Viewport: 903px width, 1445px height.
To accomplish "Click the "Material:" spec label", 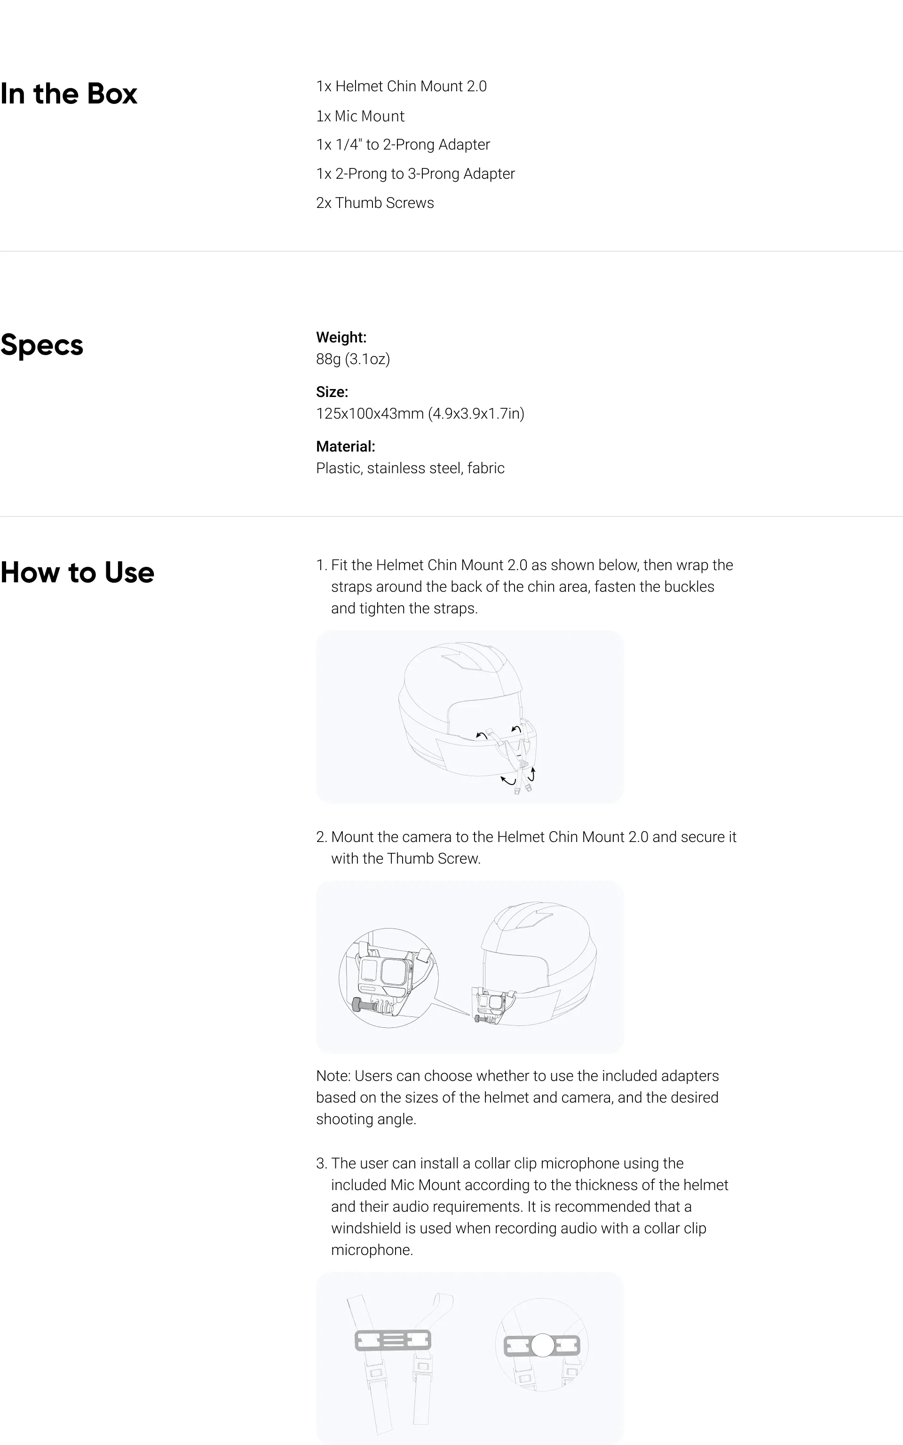I will 345,447.
